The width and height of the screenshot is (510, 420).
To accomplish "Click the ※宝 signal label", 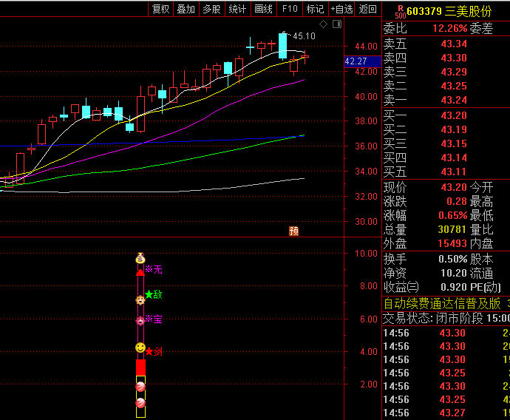I will (154, 319).
